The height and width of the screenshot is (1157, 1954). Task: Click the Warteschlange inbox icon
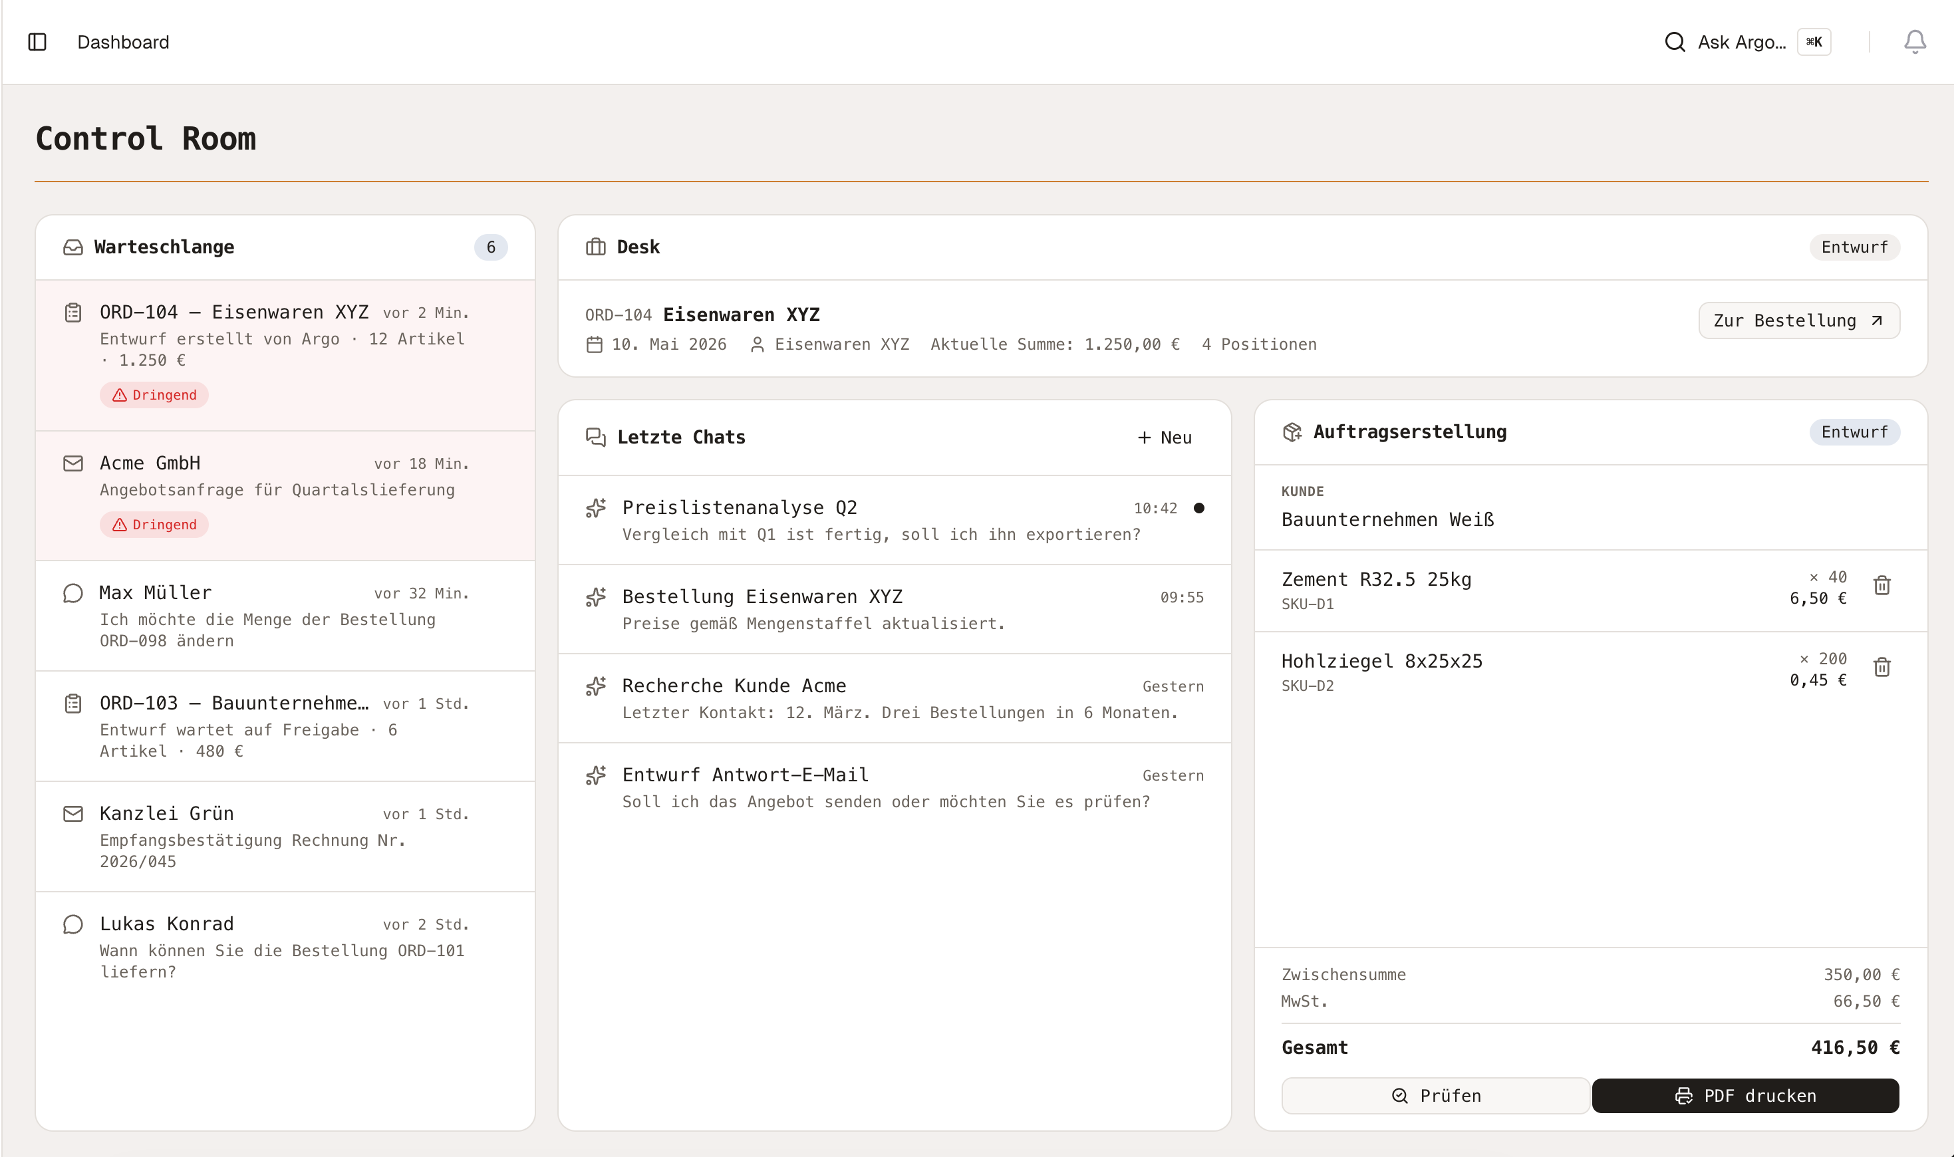click(x=73, y=247)
